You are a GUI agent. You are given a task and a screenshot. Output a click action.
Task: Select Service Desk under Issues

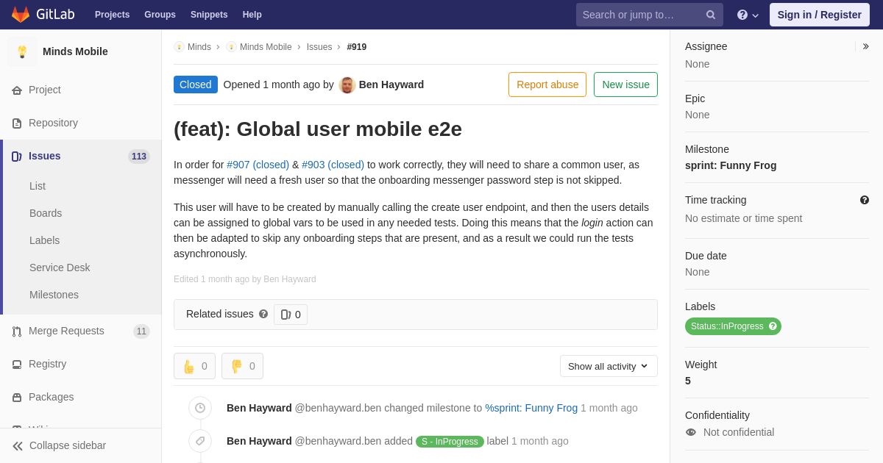60,268
